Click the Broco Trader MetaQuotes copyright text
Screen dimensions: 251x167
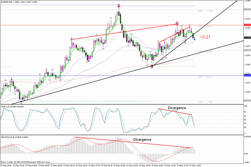(26, 162)
